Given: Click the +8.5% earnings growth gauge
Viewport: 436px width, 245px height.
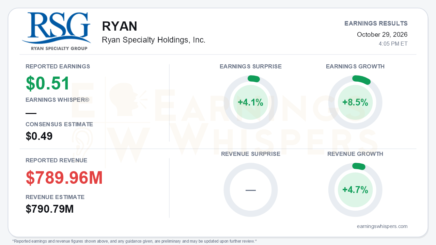Looking at the screenshot, I should 355,102.
